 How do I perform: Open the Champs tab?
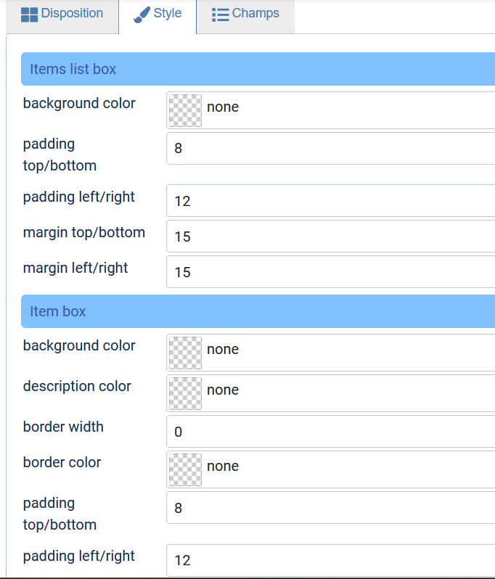coord(245,16)
